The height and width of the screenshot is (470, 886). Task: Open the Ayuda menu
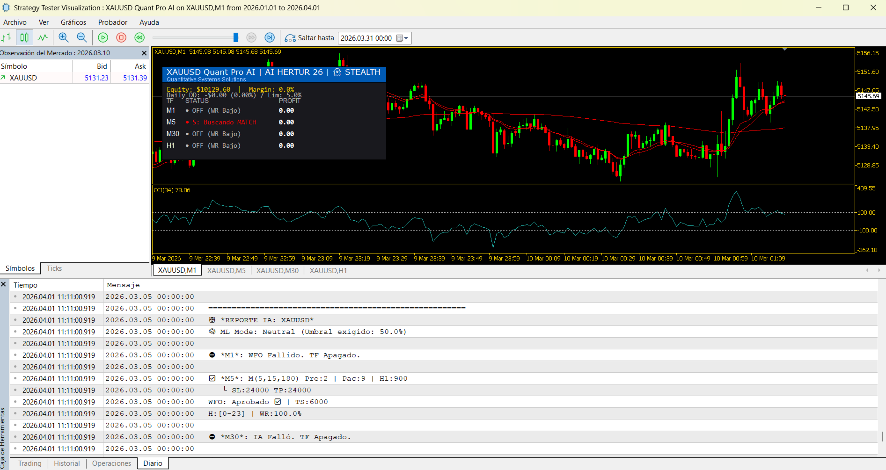(149, 22)
